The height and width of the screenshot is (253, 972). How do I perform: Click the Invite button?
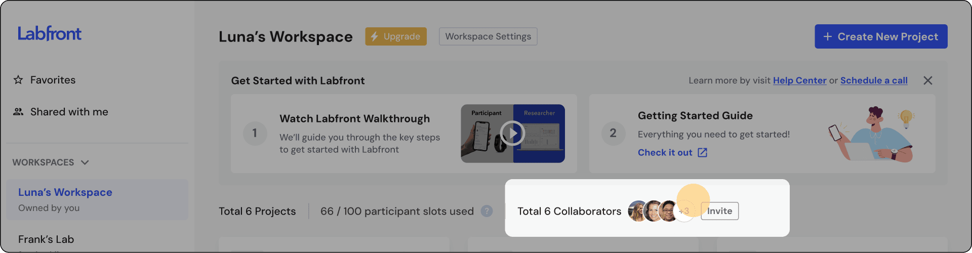[x=719, y=211]
